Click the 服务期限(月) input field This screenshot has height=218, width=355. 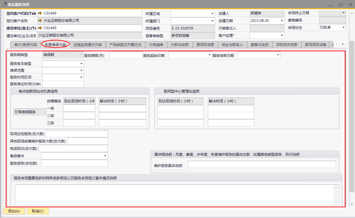pos(126,55)
